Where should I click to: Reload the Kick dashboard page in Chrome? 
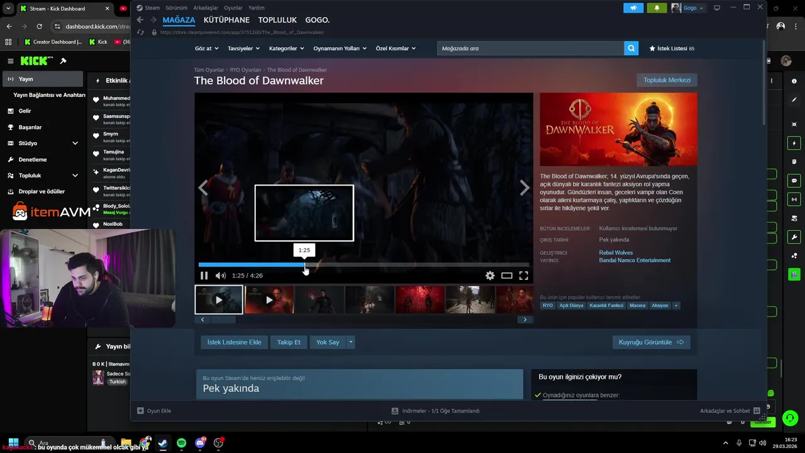coord(39,26)
